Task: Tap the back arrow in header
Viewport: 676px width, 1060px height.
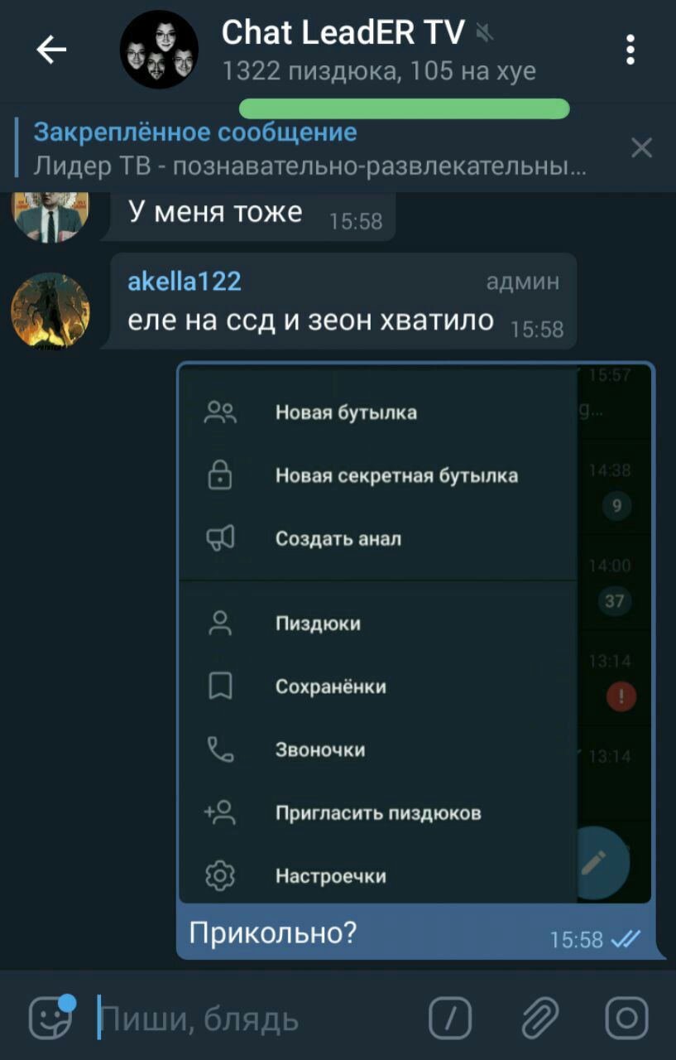Action: [x=51, y=51]
